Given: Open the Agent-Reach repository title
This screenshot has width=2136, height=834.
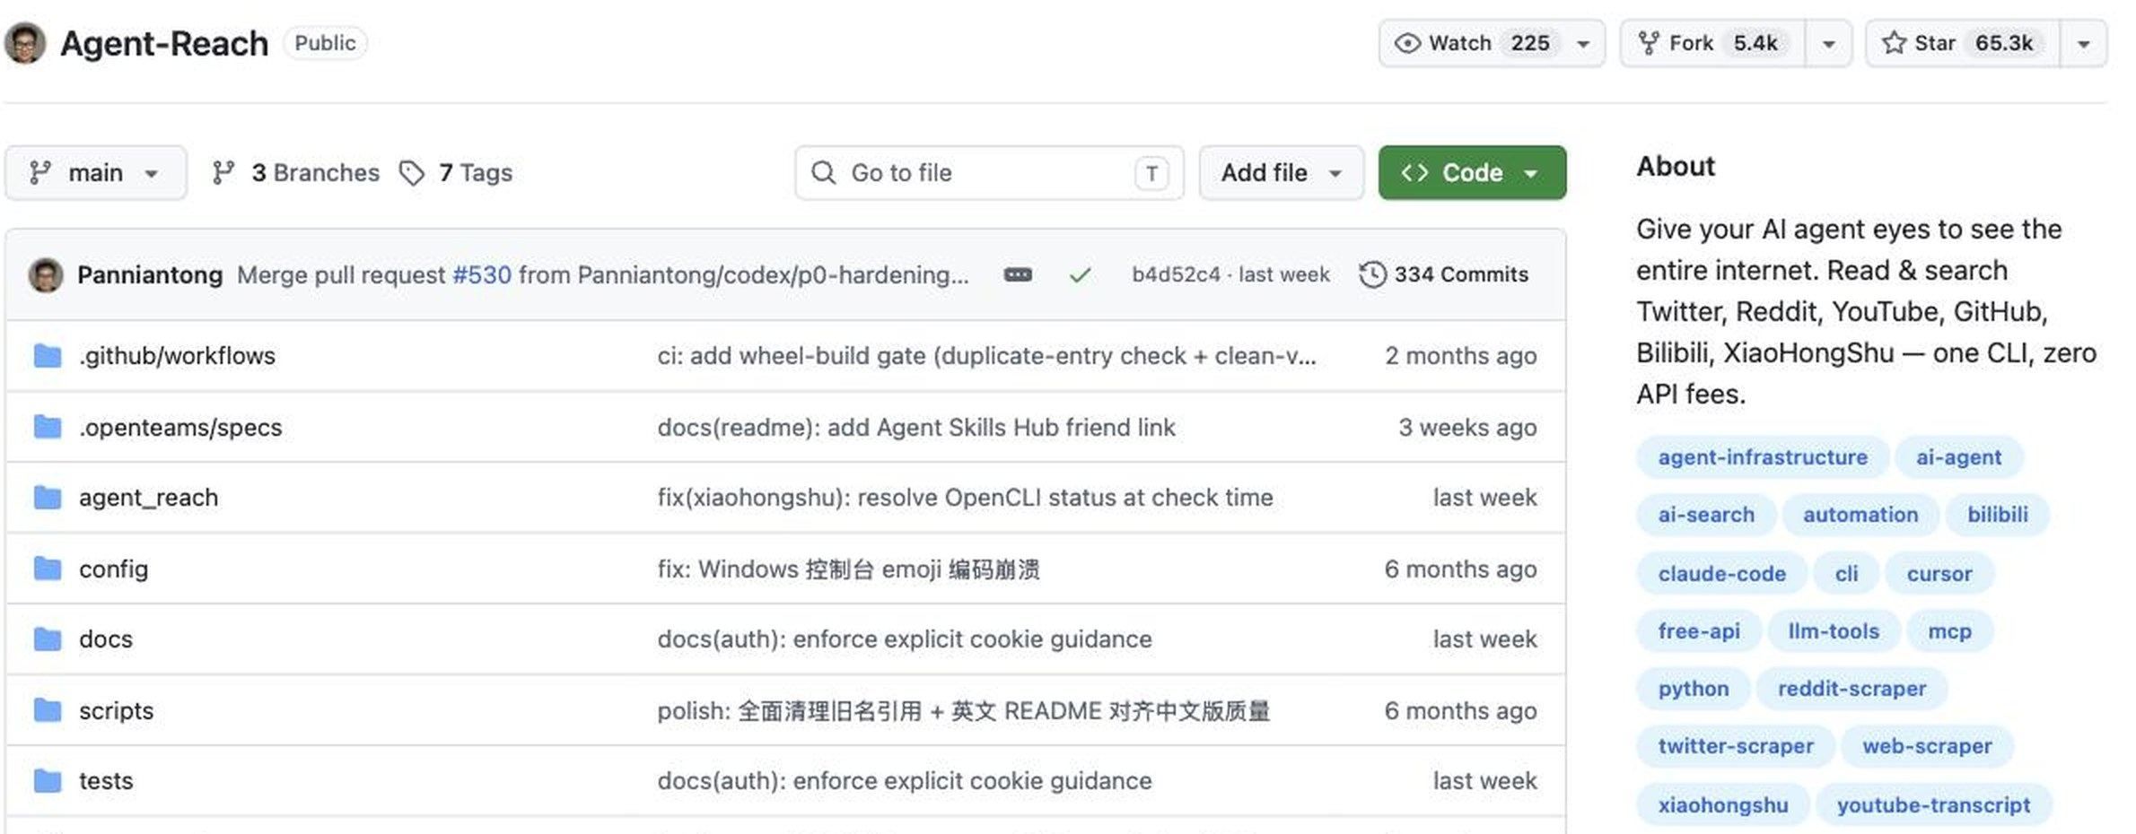Looking at the screenshot, I should [x=164, y=43].
